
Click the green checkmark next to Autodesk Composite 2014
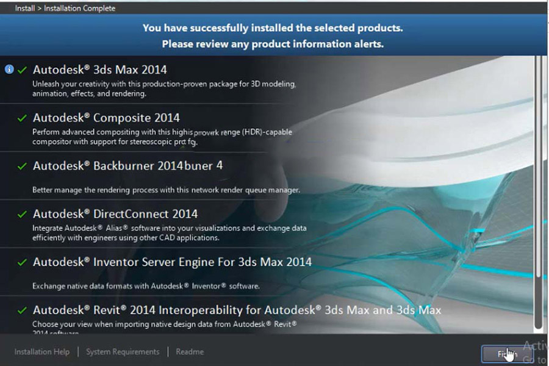[22, 118]
